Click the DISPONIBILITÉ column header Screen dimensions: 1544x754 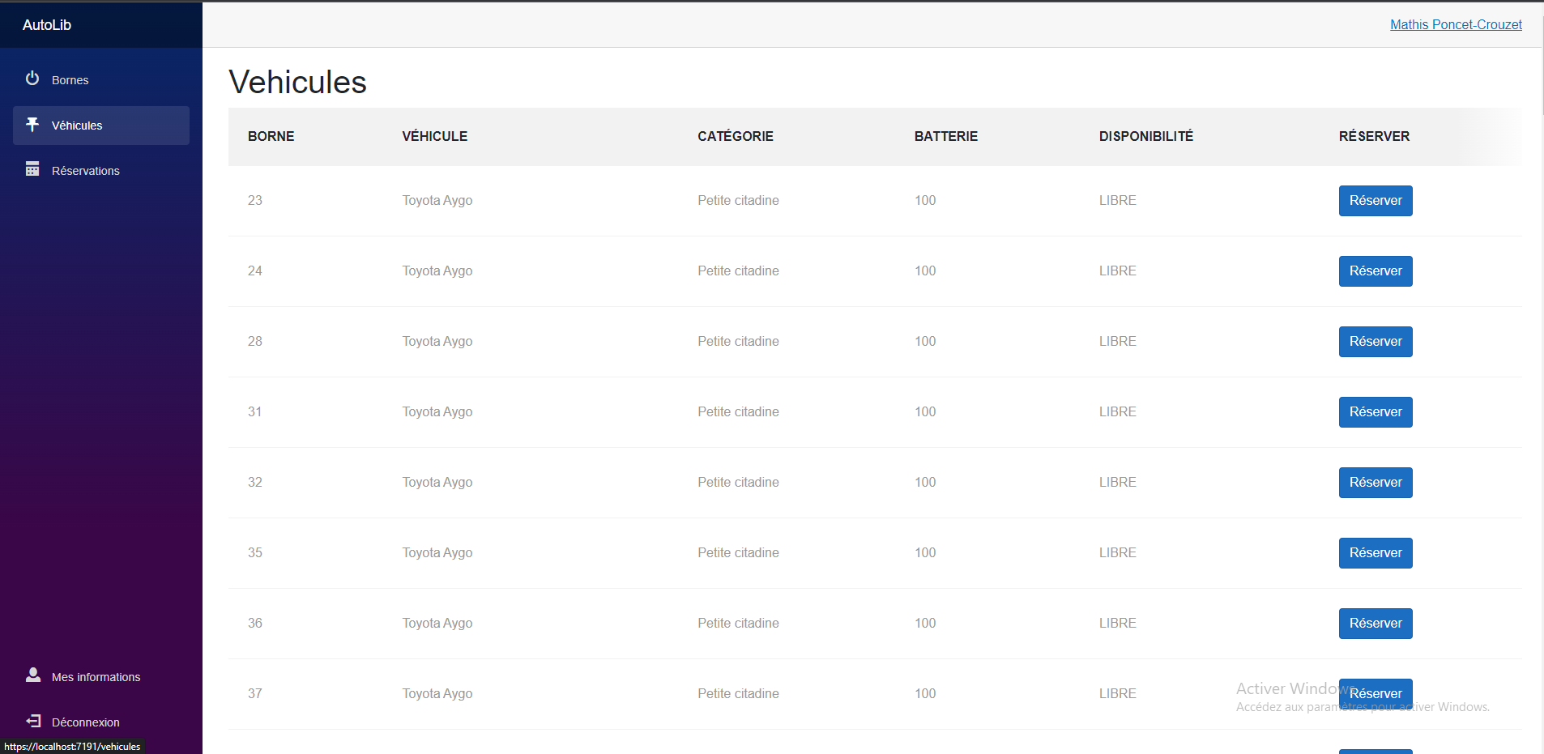[1146, 136]
